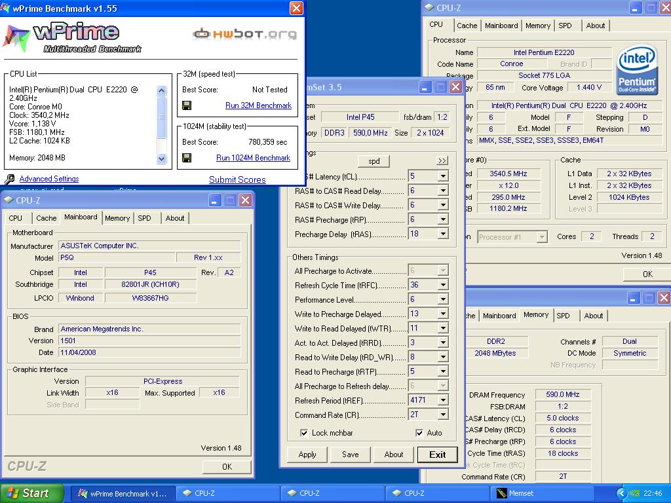
Task: Click the hwbot.org logo in wPrime
Action: [244, 33]
